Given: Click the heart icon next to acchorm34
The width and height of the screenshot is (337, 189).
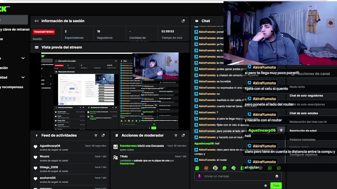Looking at the screenshot, I should point(36,179).
